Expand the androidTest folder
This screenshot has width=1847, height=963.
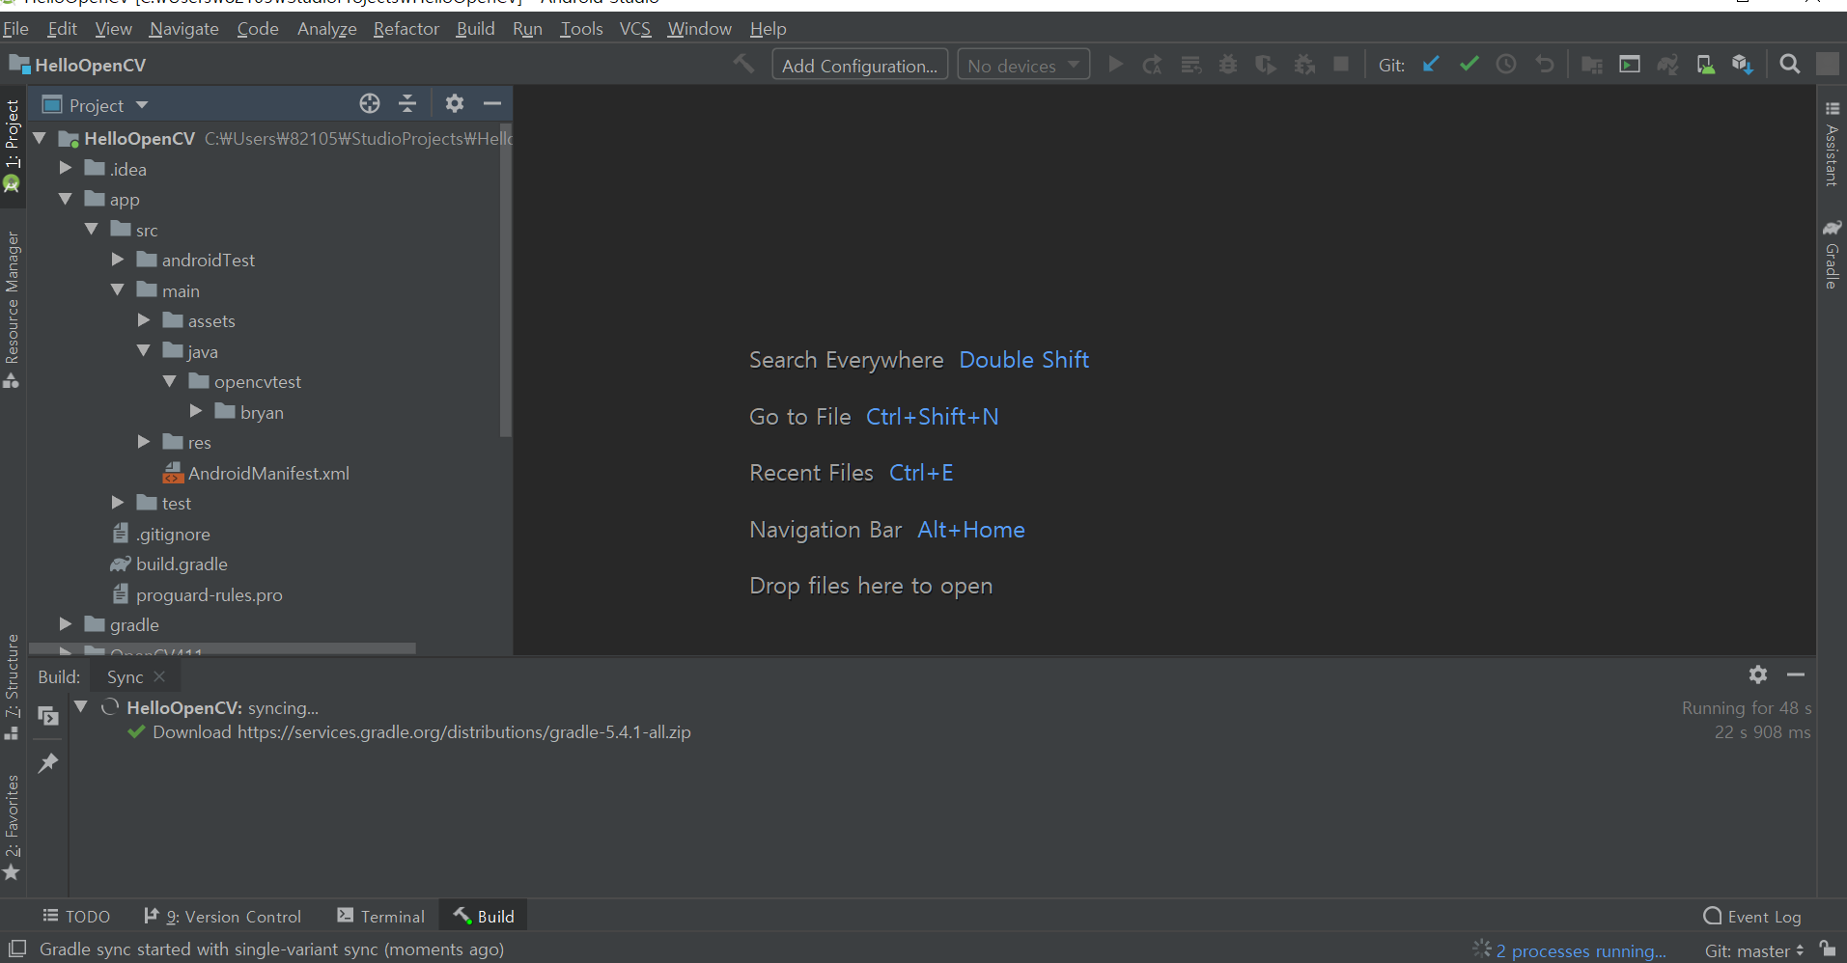[x=118, y=259]
